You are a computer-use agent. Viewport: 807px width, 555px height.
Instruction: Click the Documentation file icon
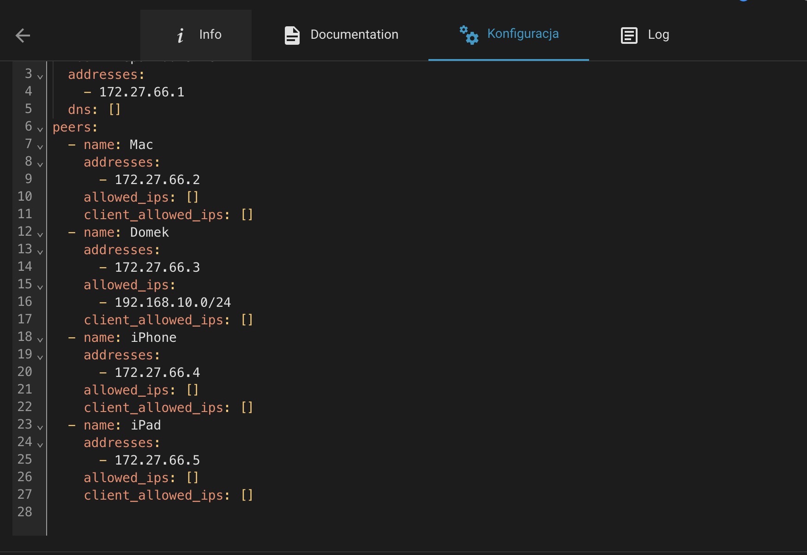click(x=292, y=35)
